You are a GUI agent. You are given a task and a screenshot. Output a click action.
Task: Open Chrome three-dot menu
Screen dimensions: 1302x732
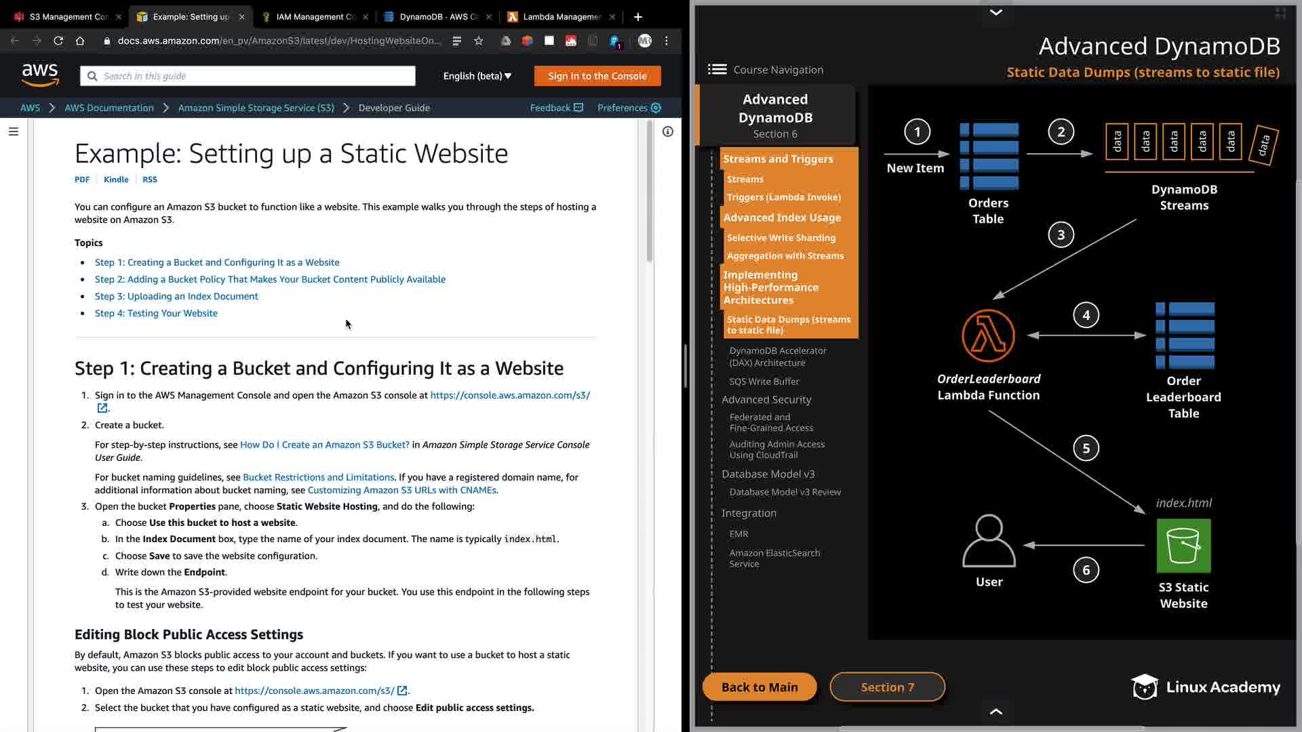[x=667, y=41]
